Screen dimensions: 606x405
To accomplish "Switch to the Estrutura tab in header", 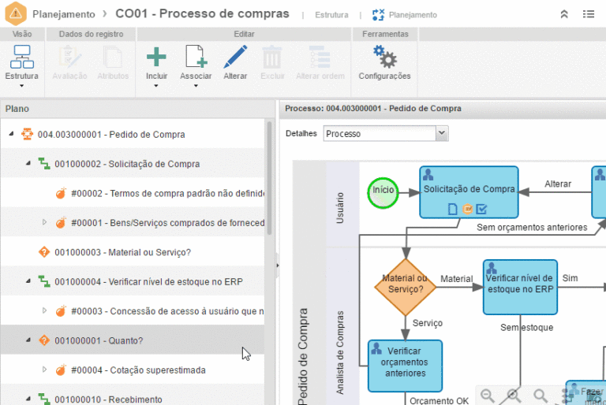I will click(x=331, y=15).
